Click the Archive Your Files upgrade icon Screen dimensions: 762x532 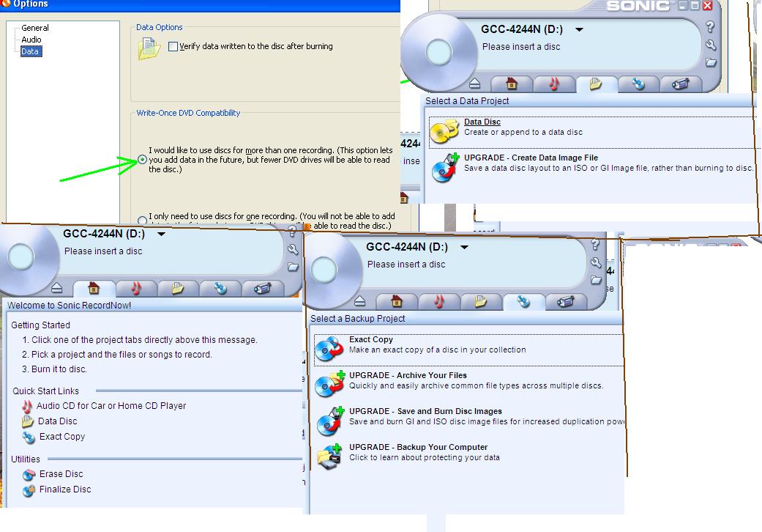coord(330,384)
